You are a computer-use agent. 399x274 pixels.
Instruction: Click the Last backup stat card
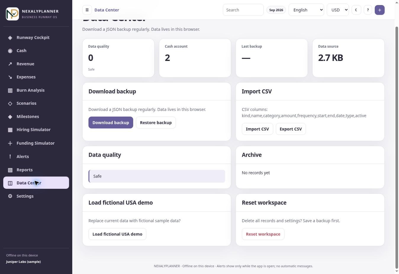(272, 58)
